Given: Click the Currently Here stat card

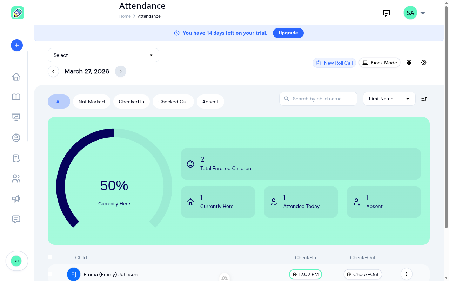Looking at the screenshot, I should (x=218, y=202).
